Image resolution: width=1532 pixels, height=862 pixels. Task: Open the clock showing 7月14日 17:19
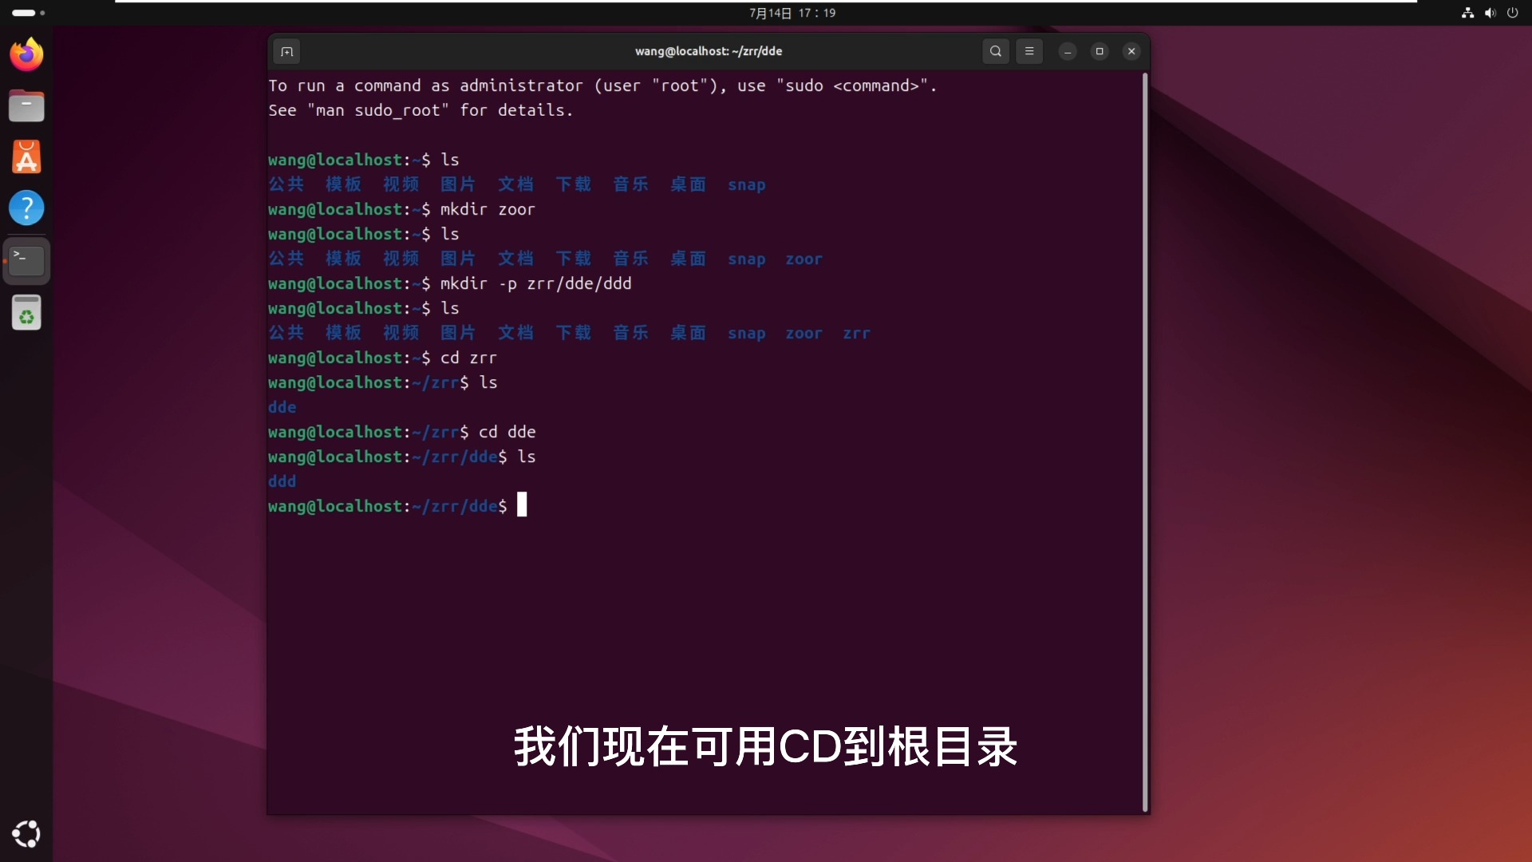(x=792, y=13)
